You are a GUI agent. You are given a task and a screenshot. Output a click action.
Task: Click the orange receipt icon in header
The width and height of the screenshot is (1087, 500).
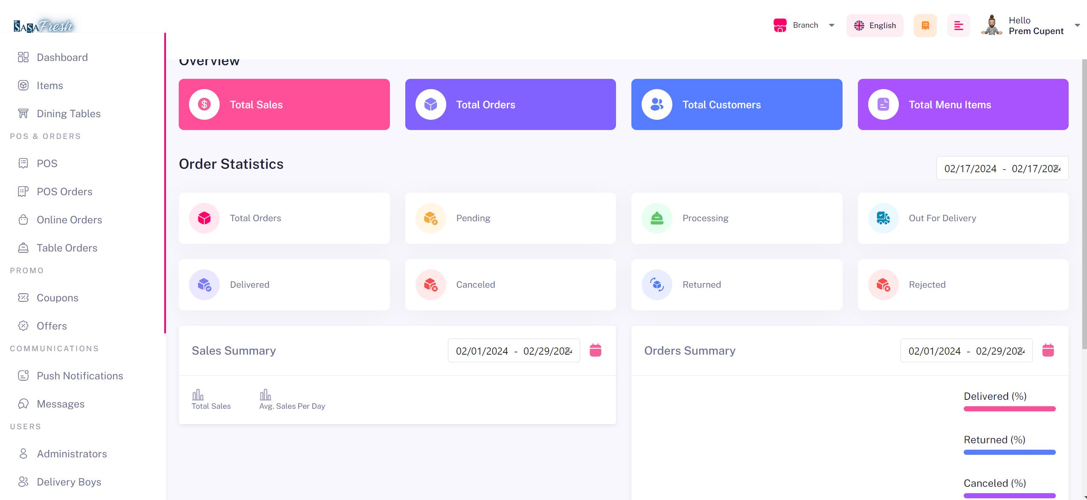pos(925,26)
